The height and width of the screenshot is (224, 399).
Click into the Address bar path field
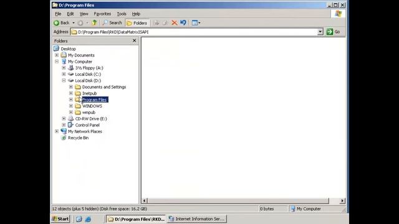coord(194,32)
